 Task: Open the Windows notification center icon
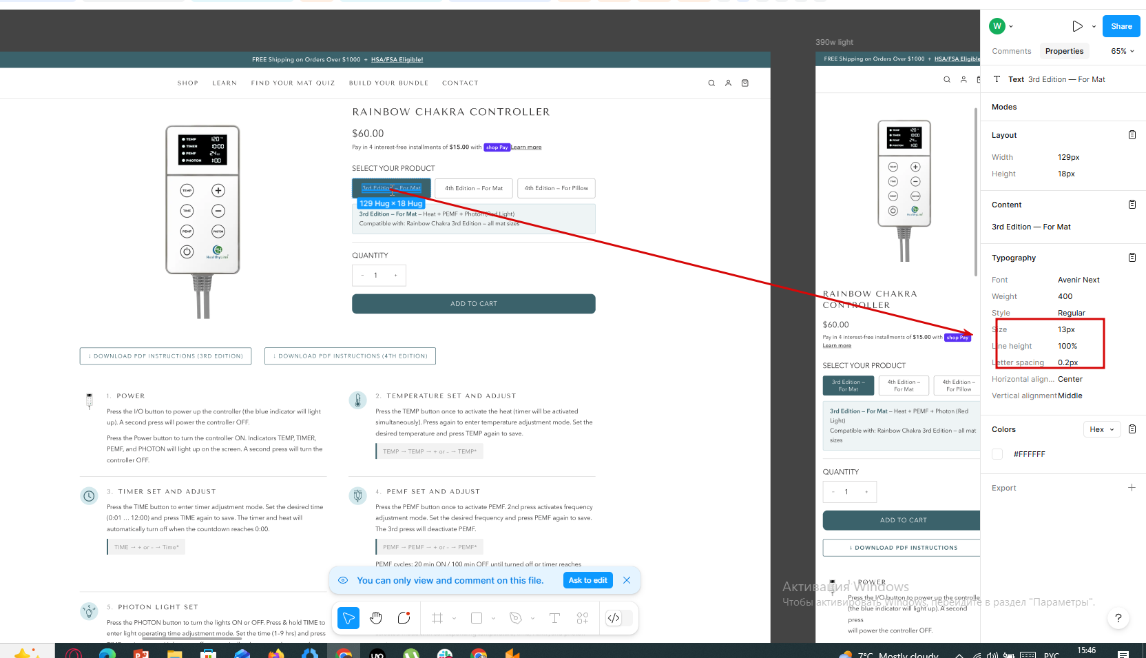[1123, 653]
